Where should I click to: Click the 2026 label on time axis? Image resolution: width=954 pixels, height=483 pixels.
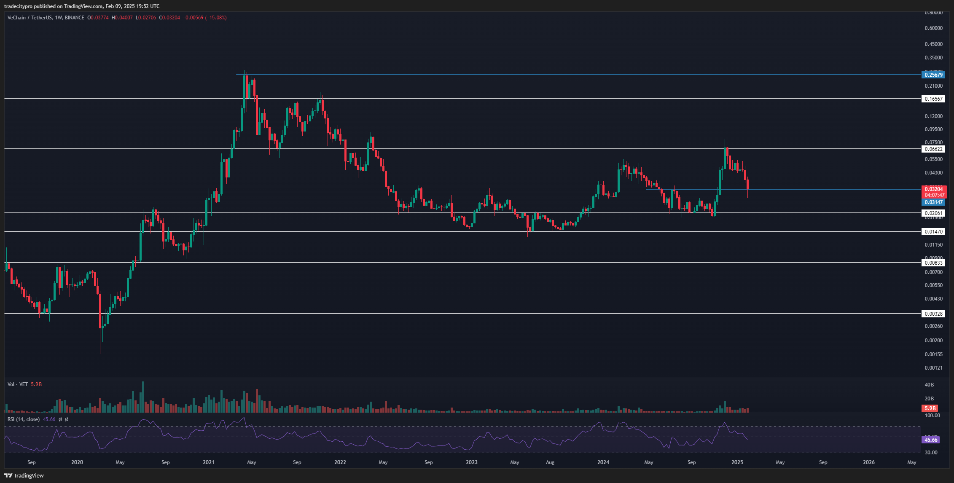tap(869, 462)
